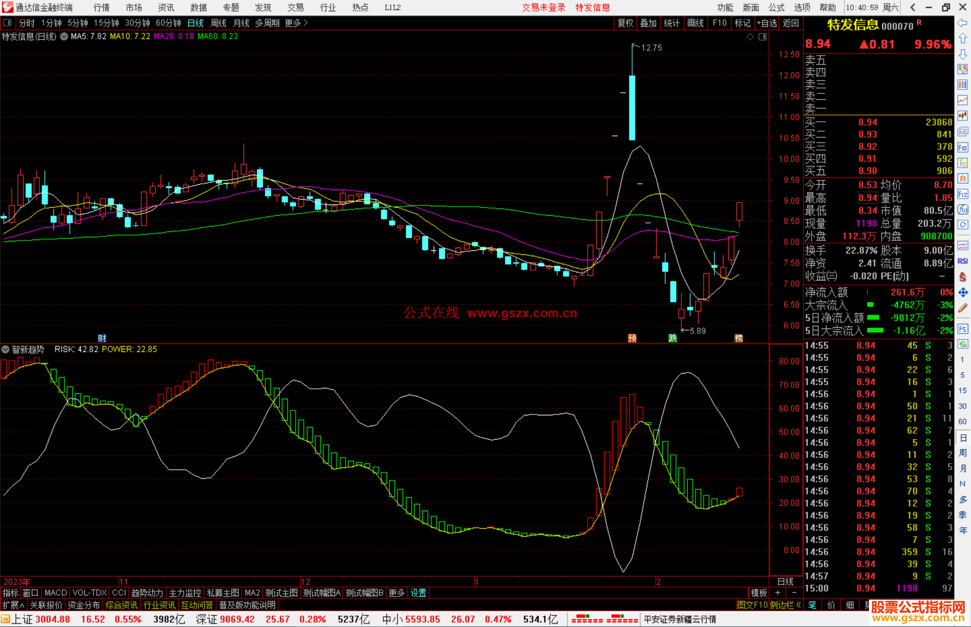Open the F10 info sidebar icon
Viewport: 971px width, 627px height.
point(962,147)
